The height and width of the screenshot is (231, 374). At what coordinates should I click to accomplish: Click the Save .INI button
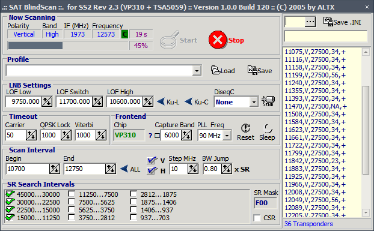342,22
